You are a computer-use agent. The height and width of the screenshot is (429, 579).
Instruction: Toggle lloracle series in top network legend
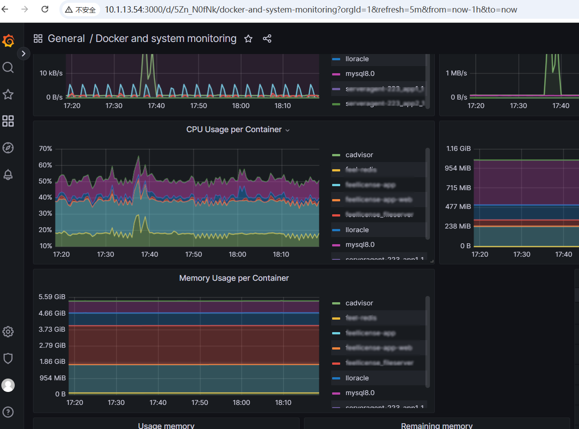pyautogui.click(x=357, y=59)
